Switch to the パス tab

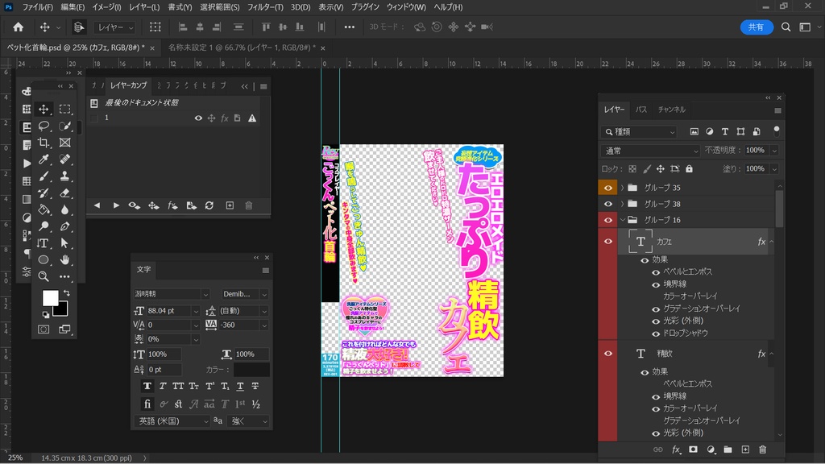pyautogui.click(x=641, y=110)
